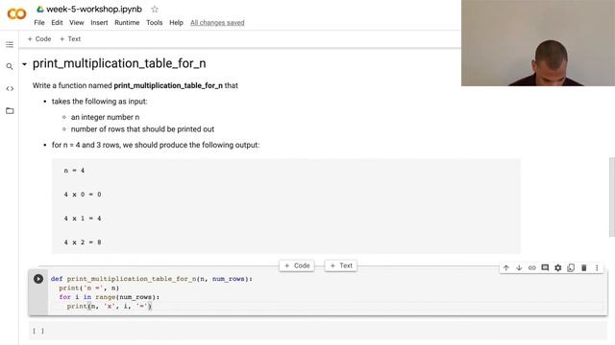Open the File menu
Image resolution: width=615 pixels, height=345 pixels.
[39, 23]
